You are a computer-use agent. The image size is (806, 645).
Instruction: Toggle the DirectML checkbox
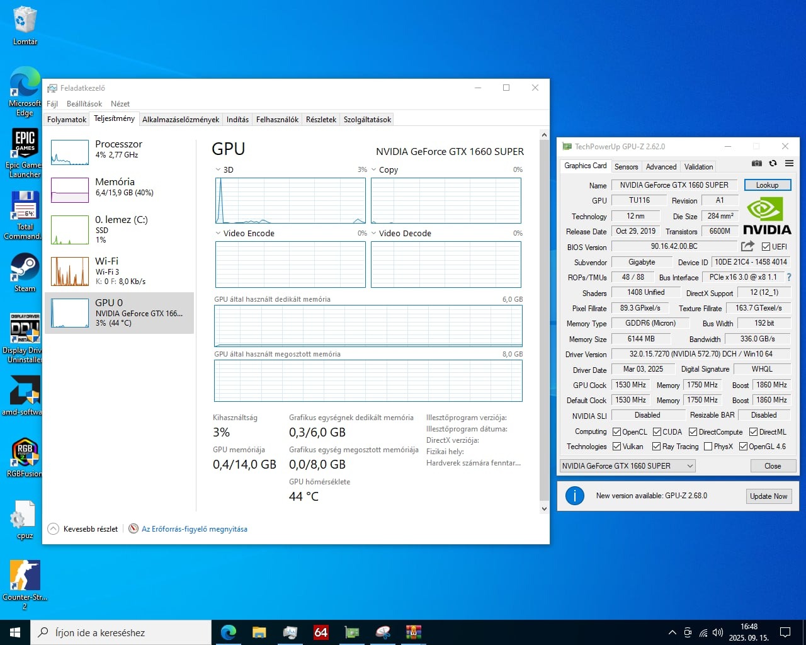(x=753, y=432)
